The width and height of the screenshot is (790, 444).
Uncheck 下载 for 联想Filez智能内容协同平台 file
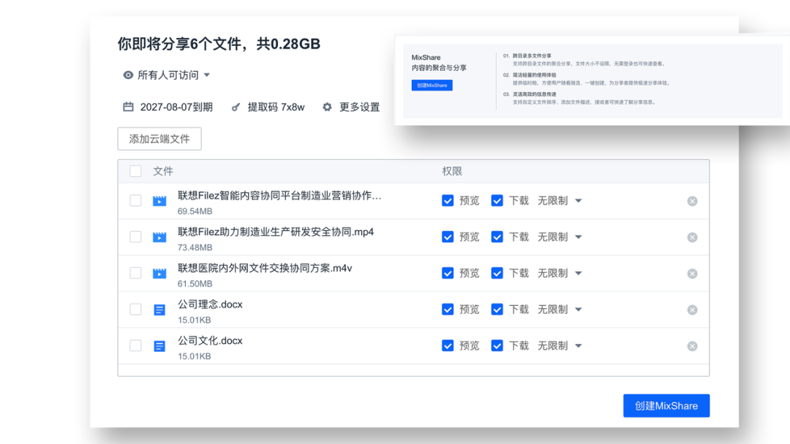(x=497, y=201)
